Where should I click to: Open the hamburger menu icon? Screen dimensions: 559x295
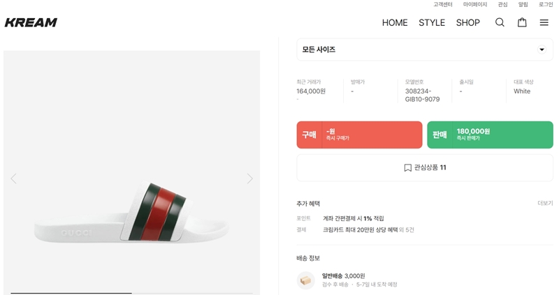click(x=544, y=22)
